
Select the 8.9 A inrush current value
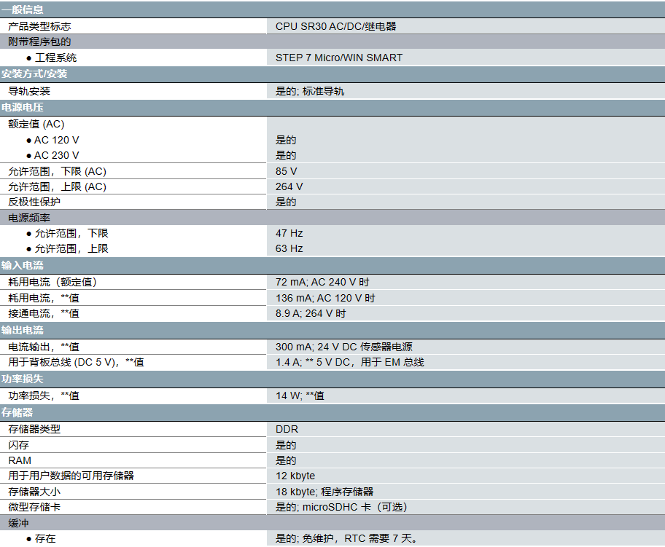pos(311,313)
